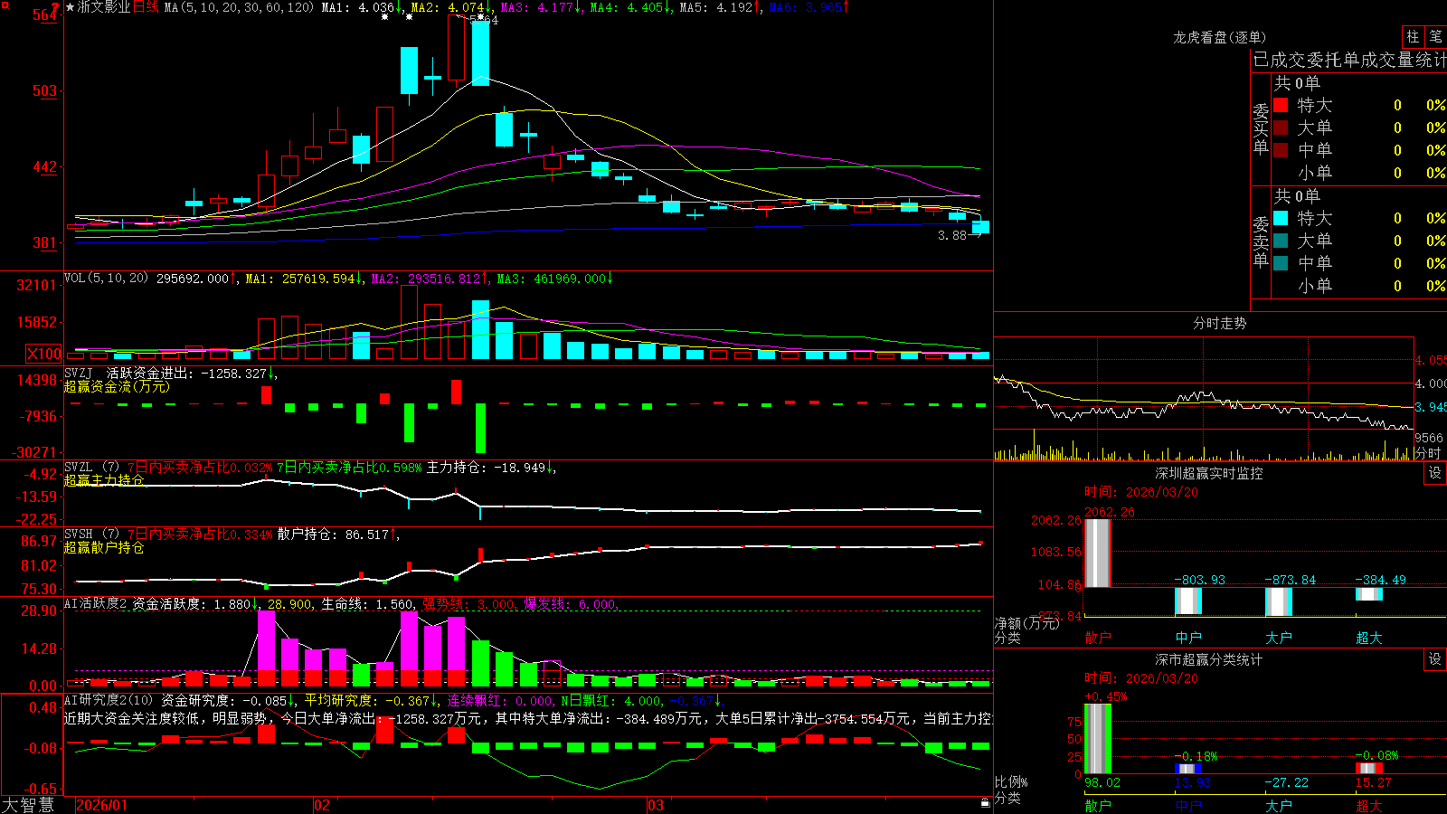Screen dimensions: 1447x814
Task: Click the 笔 tick view button
Action: pyautogui.click(x=1435, y=36)
